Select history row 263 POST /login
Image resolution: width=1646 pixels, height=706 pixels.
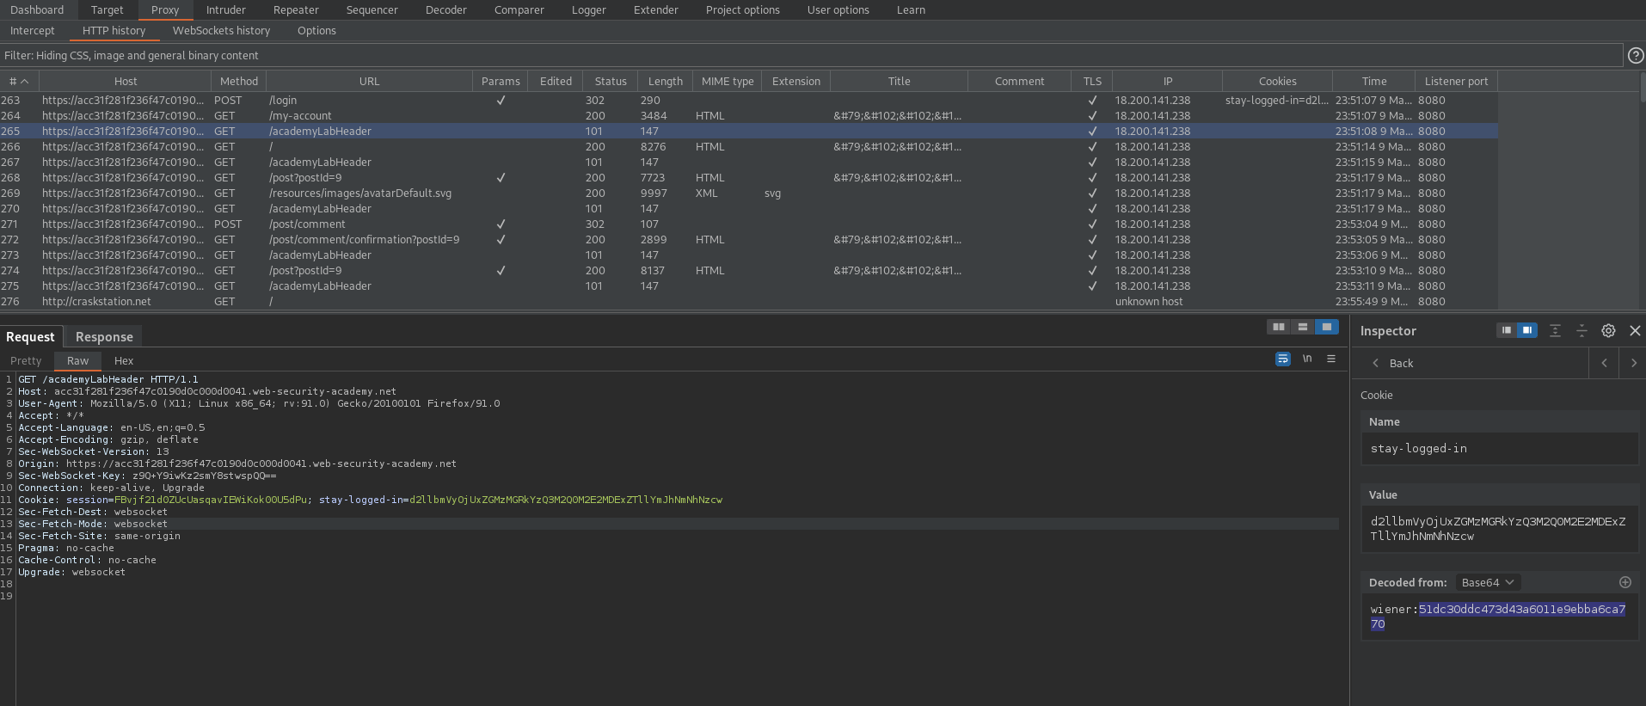(x=748, y=100)
